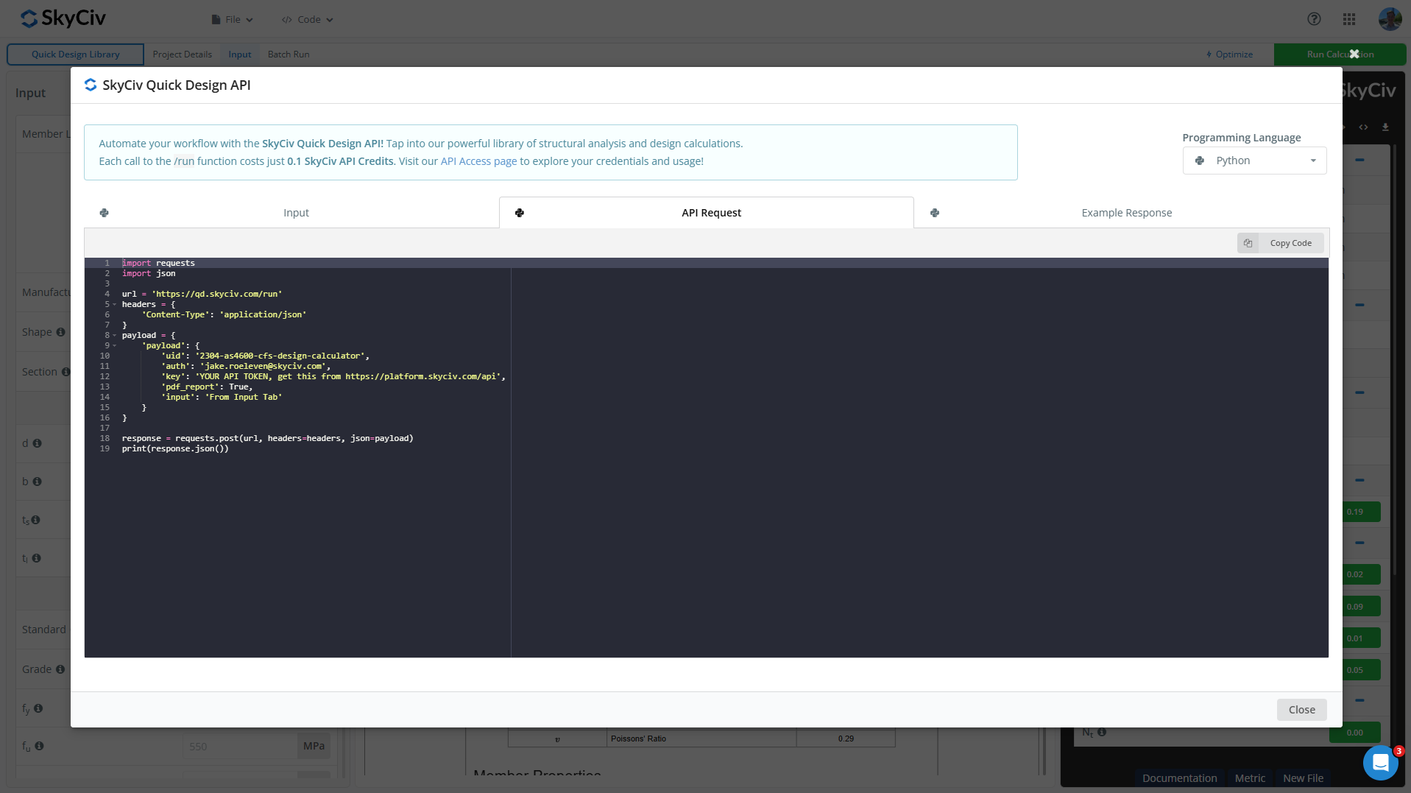The image size is (1411, 793).
Task: Open the Code menu
Action: (x=308, y=20)
